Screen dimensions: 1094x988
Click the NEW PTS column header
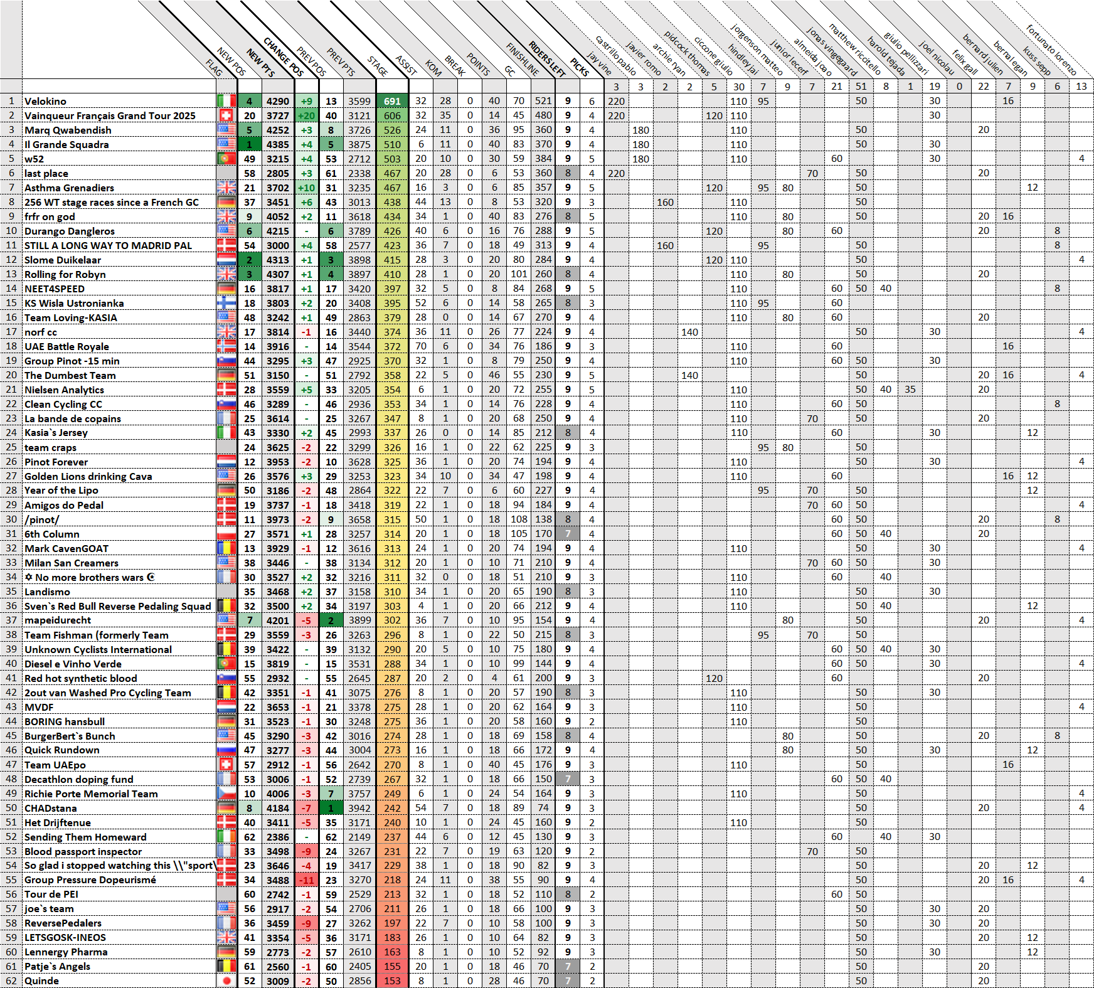[260, 63]
